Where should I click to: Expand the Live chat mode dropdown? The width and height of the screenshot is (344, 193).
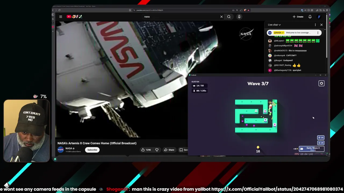point(274,25)
